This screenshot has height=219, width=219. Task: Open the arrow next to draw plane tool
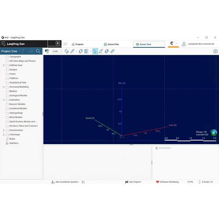[x=76, y=51]
